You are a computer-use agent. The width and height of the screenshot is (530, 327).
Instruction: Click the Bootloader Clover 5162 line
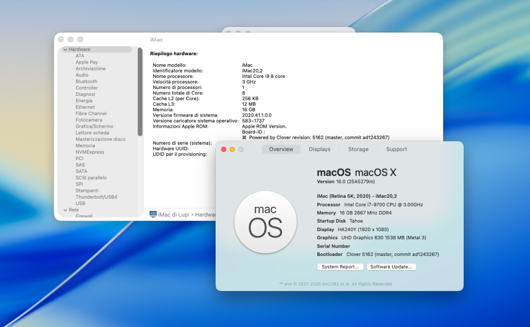(378, 254)
